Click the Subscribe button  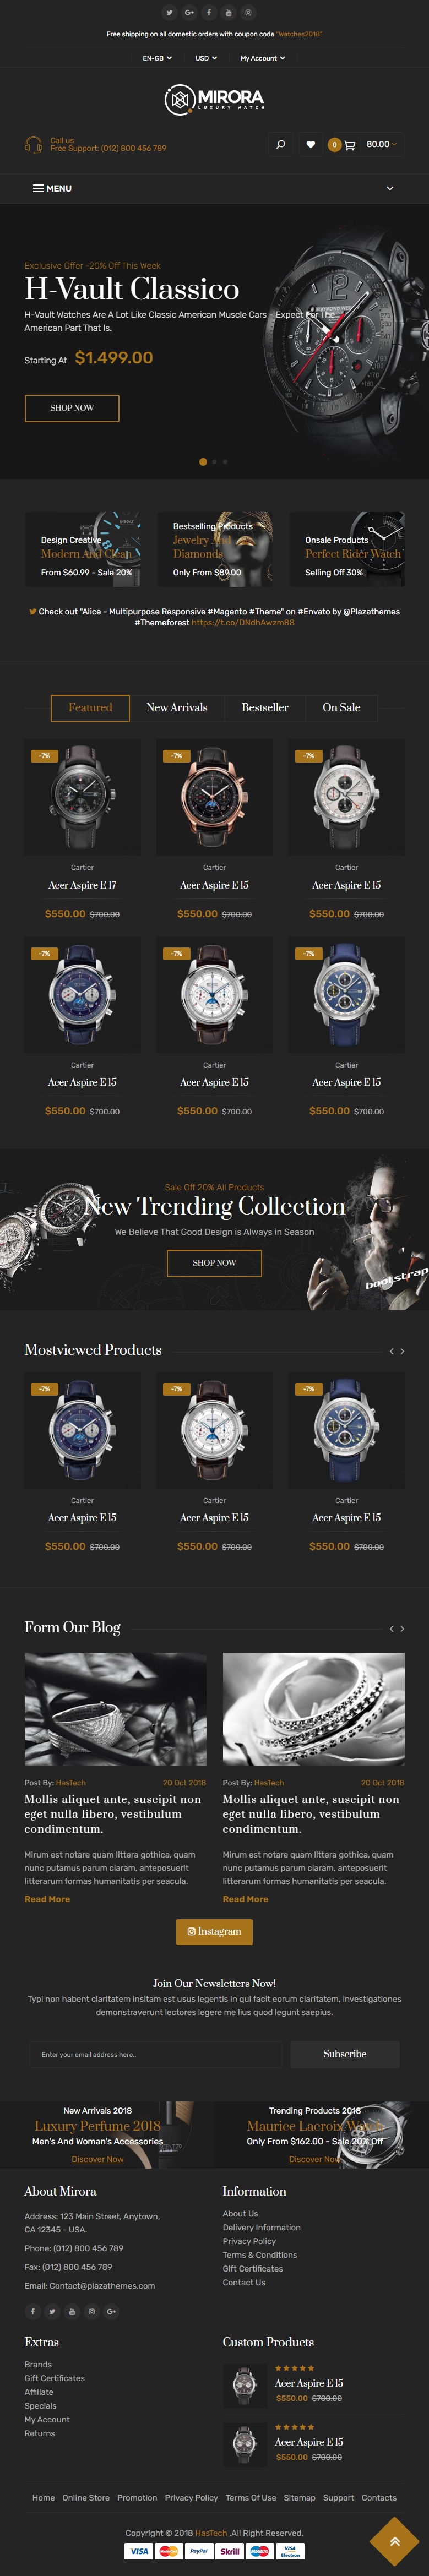pyautogui.click(x=345, y=2054)
